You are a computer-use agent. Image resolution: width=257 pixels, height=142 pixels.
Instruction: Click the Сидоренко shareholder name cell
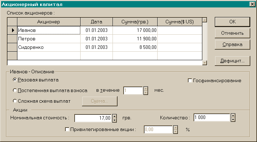pyautogui.click(x=49, y=47)
